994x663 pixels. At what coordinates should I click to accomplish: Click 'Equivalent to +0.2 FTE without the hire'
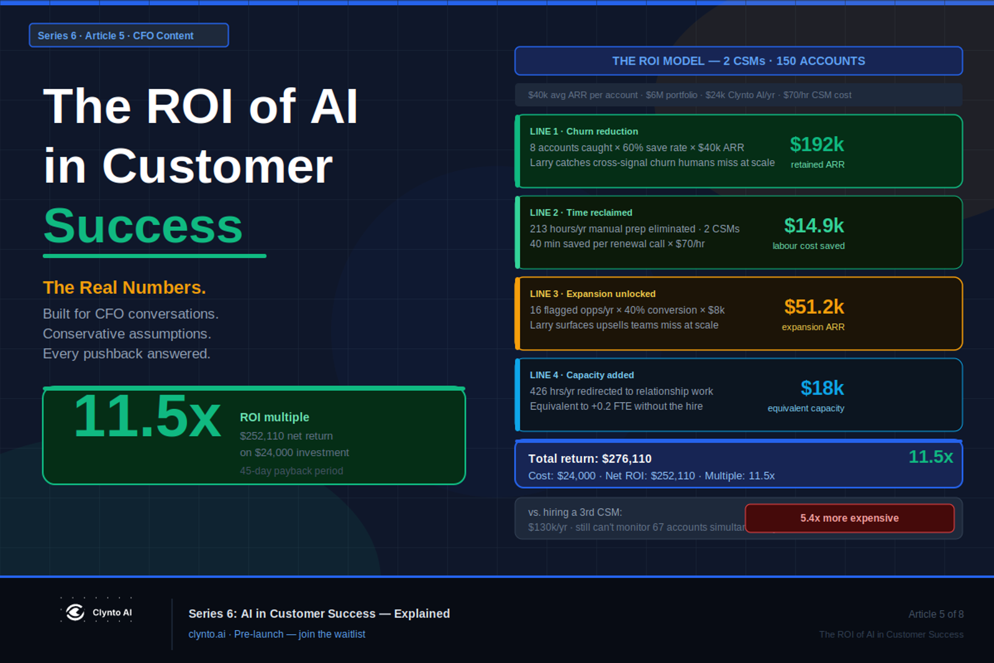616,406
